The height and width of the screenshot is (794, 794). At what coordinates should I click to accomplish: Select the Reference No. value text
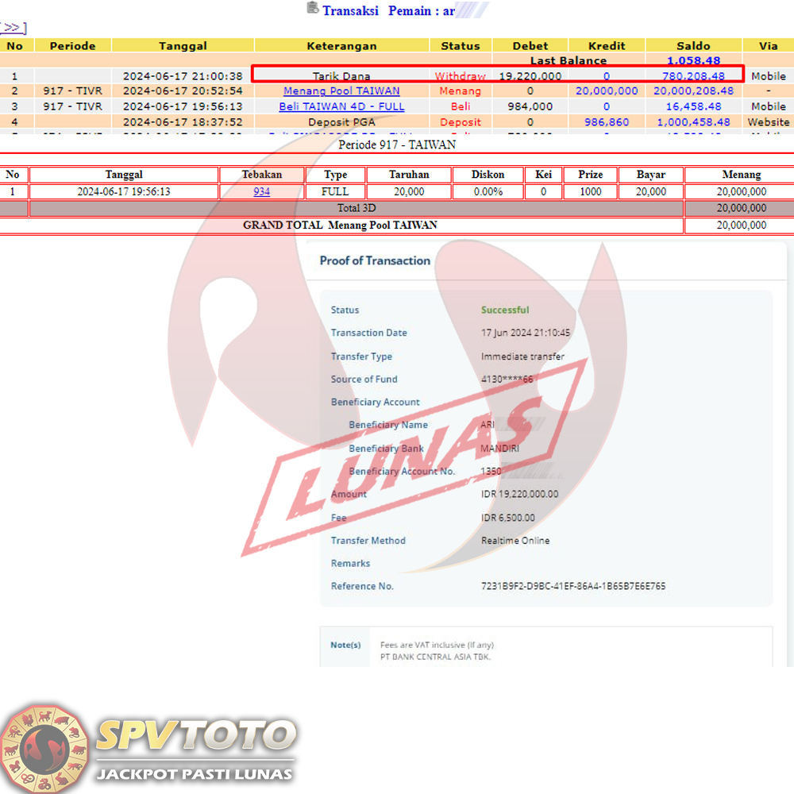pyautogui.click(x=573, y=587)
